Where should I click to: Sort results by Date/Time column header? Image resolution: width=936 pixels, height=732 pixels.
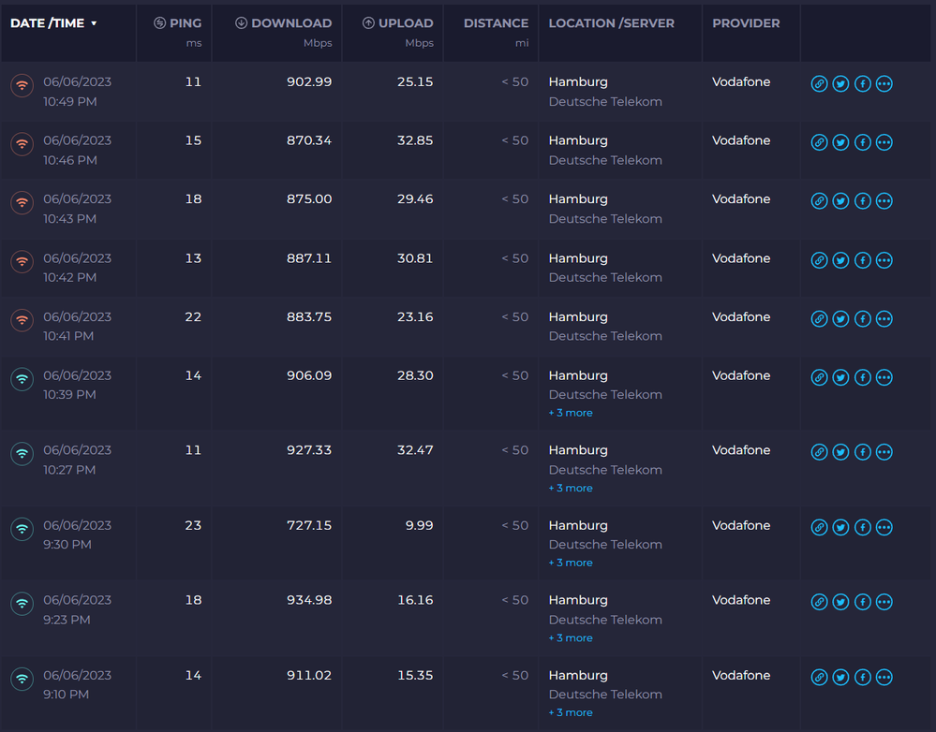[x=53, y=23]
